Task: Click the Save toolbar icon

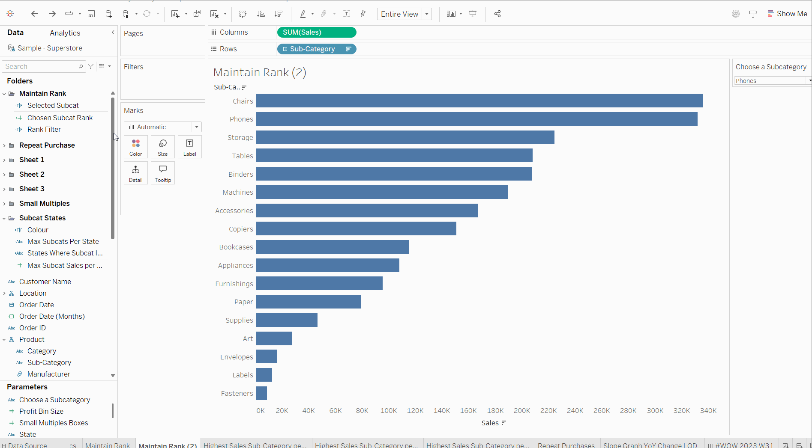Action: click(91, 14)
